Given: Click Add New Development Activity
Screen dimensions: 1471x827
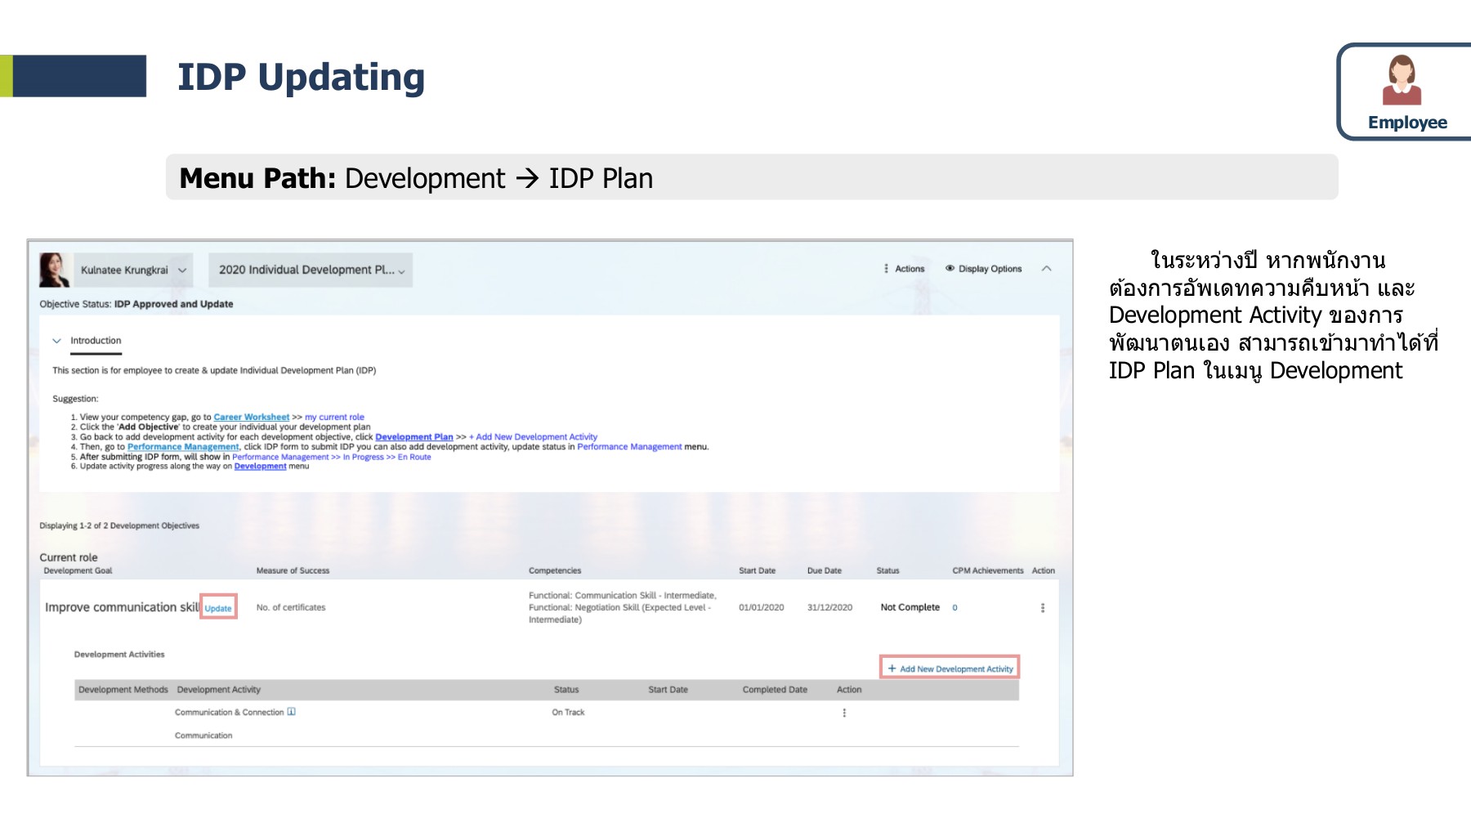Looking at the screenshot, I should (x=956, y=668).
